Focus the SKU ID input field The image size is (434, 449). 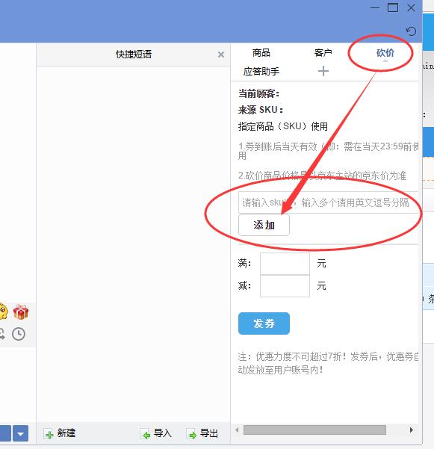[329, 202]
